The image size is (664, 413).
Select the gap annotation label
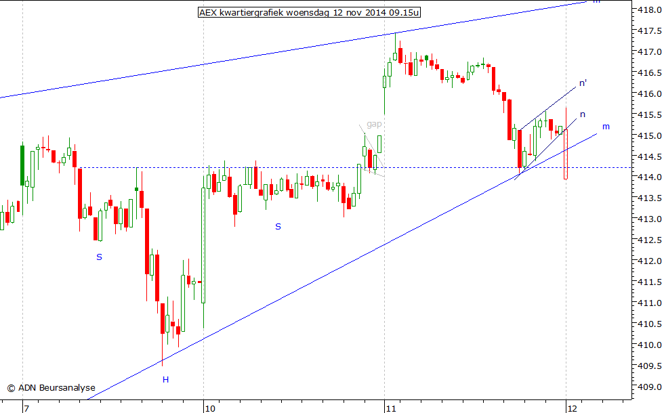373,125
